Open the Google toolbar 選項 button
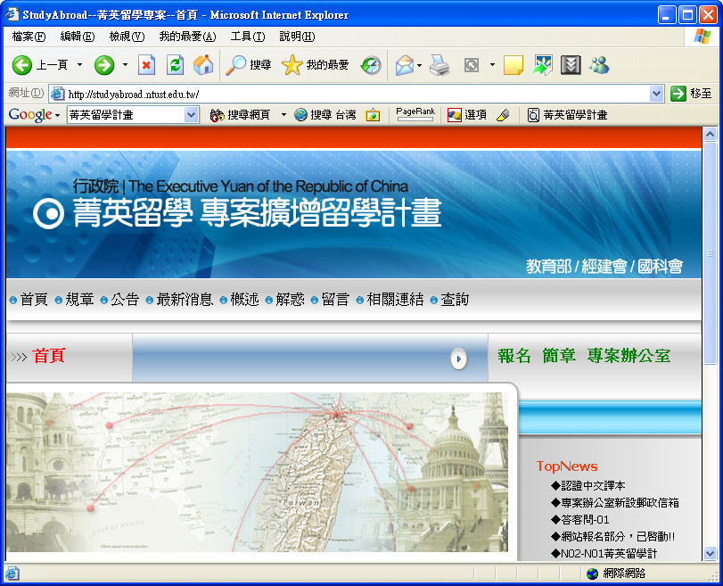This screenshot has width=723, height=586. (x=466, y=115)
